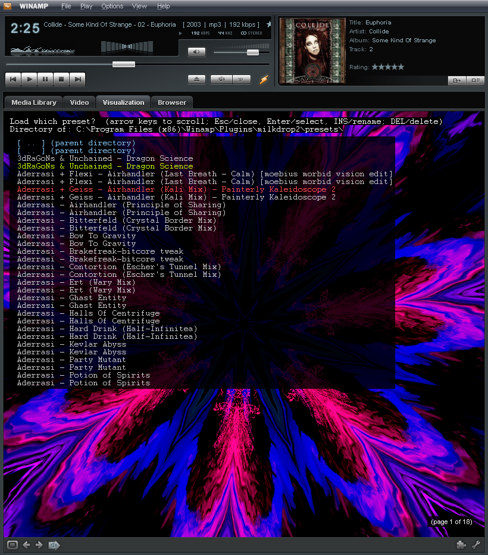Click the STEREO indicator
This screenshot has width=488, height=555.
tap(251, 33)
